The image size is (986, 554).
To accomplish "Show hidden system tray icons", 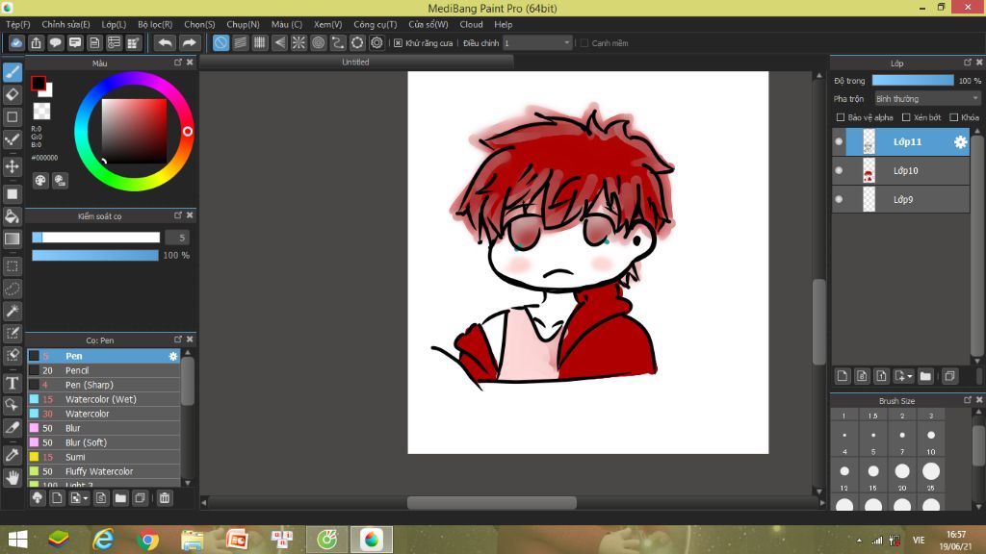I will pos(859,541).
